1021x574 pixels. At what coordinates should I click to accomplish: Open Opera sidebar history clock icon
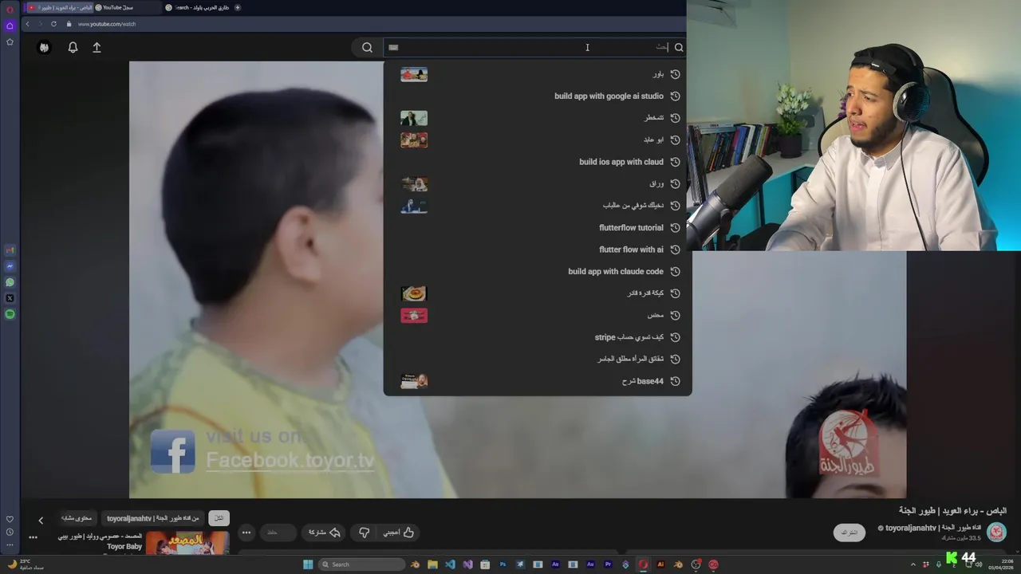point(10,532)
